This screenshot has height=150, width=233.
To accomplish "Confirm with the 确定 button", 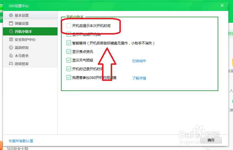I will pyautogui.click(x=211, y=140).
